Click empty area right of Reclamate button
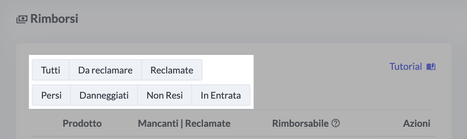Viewport: 467px width, 139px height. click(228, 70)
